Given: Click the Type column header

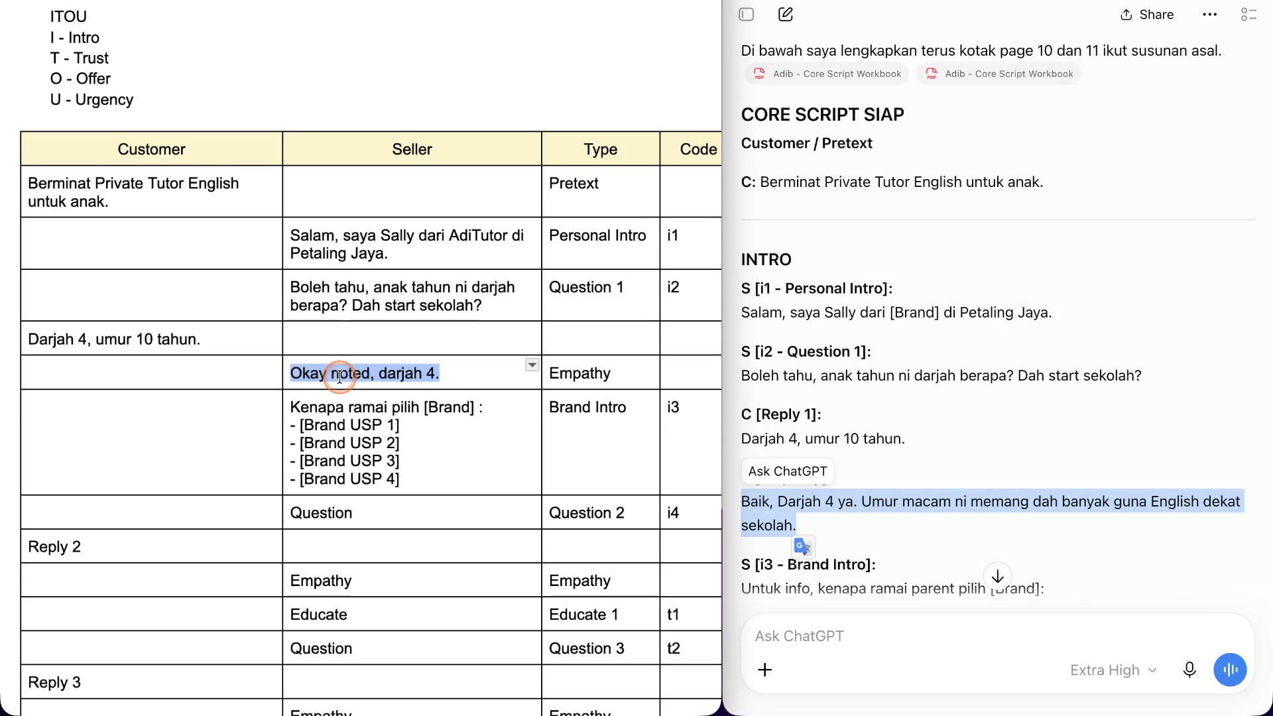Looking at the screenshot, I should click(x=601, y=149).
